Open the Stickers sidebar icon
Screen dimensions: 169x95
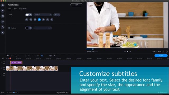pos(3,27)
